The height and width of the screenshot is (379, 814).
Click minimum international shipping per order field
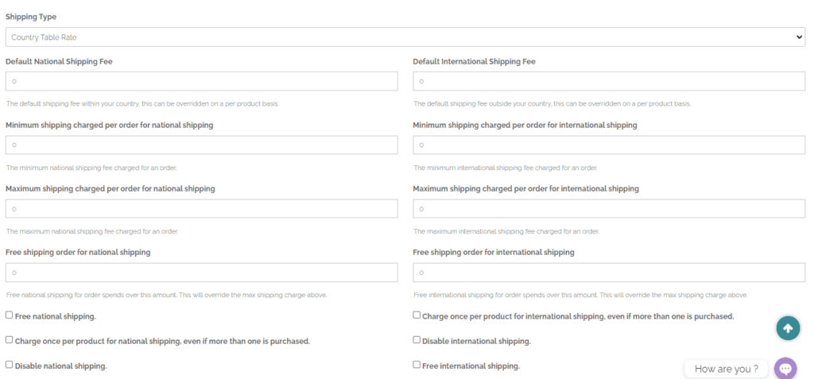click(x=609, y=145)
